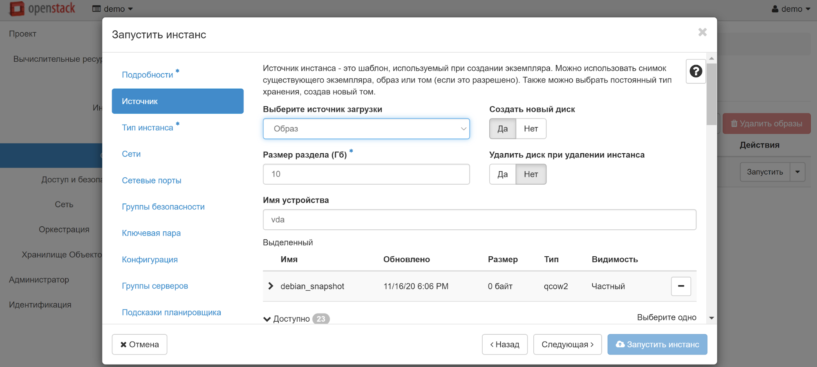This screenshot has width=817, height=367.
Task: Click the scrollbar up arrow
Action: (x=712, y=58)
